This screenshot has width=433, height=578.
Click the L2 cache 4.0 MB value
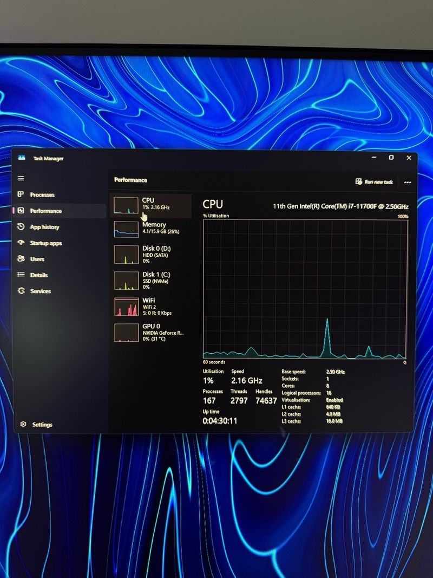(x=333, y=414)
